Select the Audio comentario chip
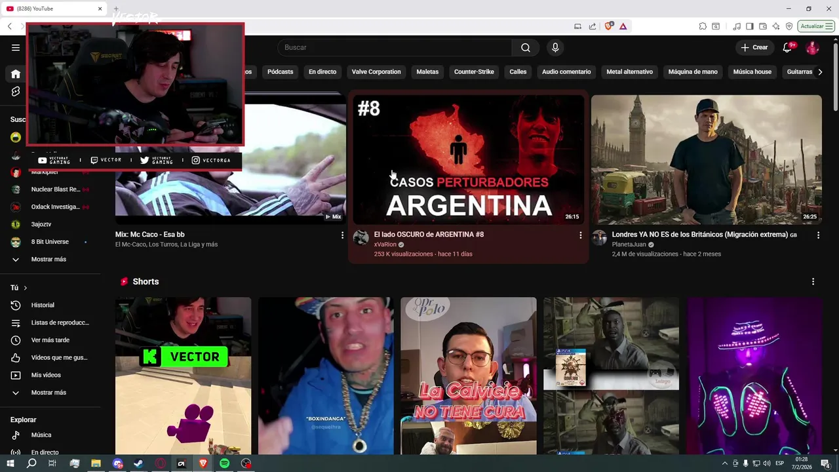Image resolution: width=839 pixels, height=472 pixels. [x=566, y=71]
